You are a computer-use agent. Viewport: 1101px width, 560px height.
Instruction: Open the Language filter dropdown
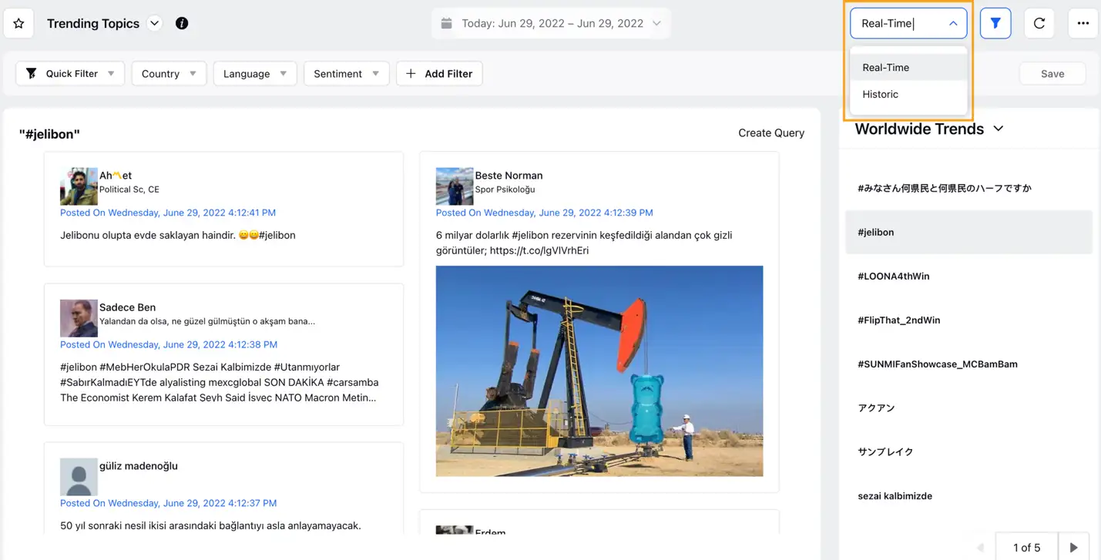point(254,73)
